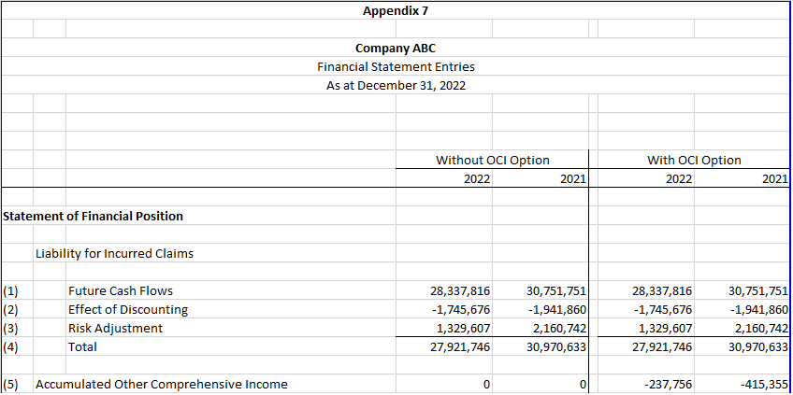The image size is (793, 395).
Task: Click 2022 under Without OCI Option
Action: (477, 179)
